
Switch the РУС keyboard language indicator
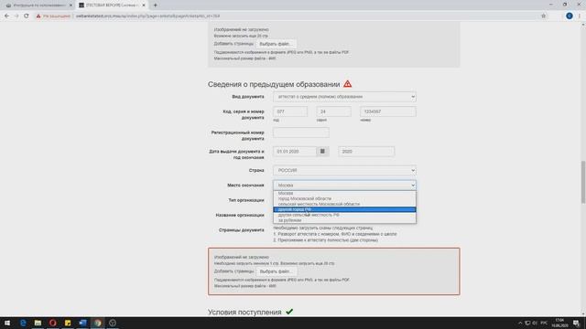(544, 323)
